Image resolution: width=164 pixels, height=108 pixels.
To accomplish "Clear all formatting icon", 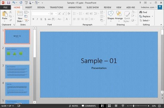I will tap(69, 14).
